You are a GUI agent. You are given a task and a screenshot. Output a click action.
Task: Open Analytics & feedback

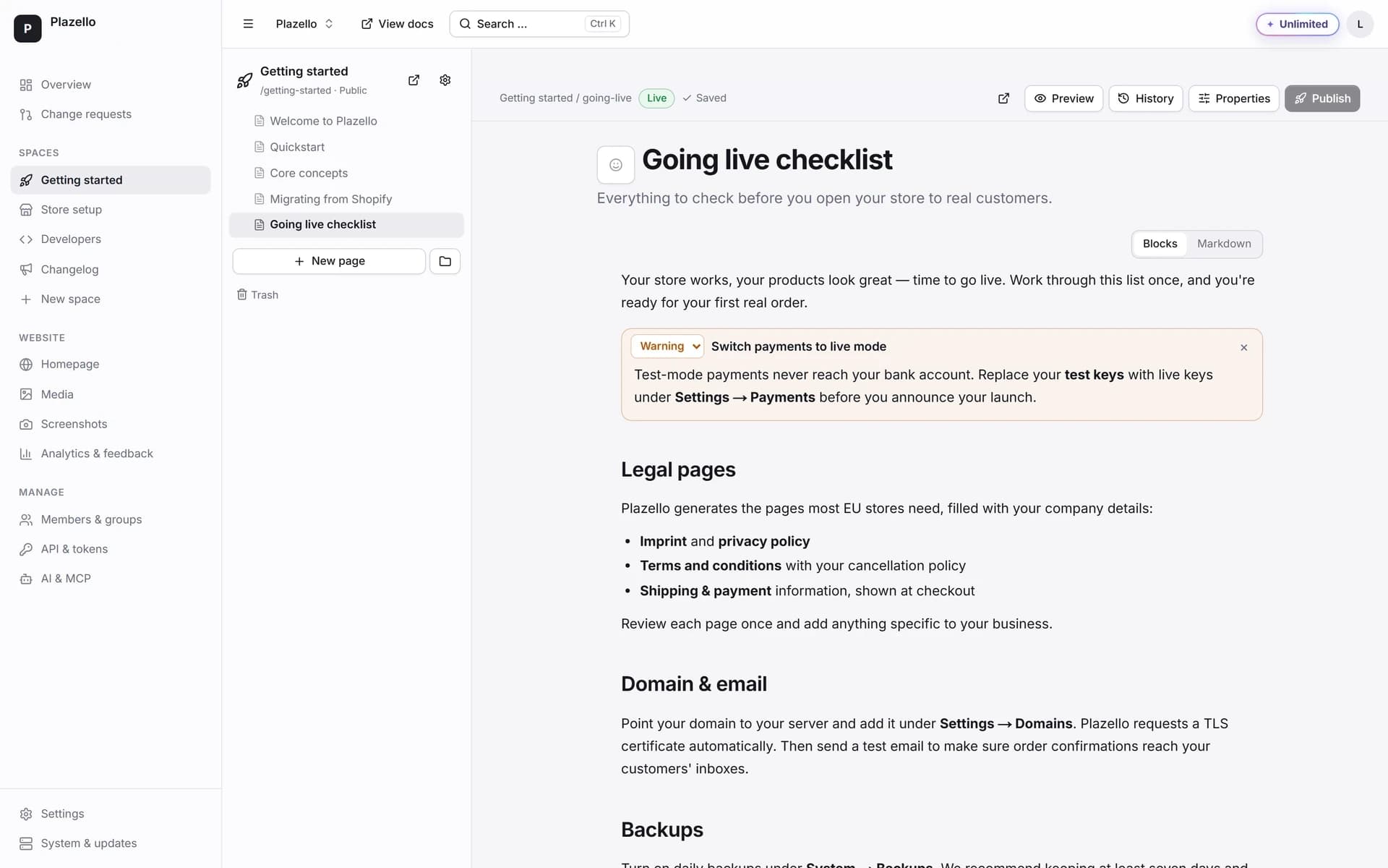(111, 454)
